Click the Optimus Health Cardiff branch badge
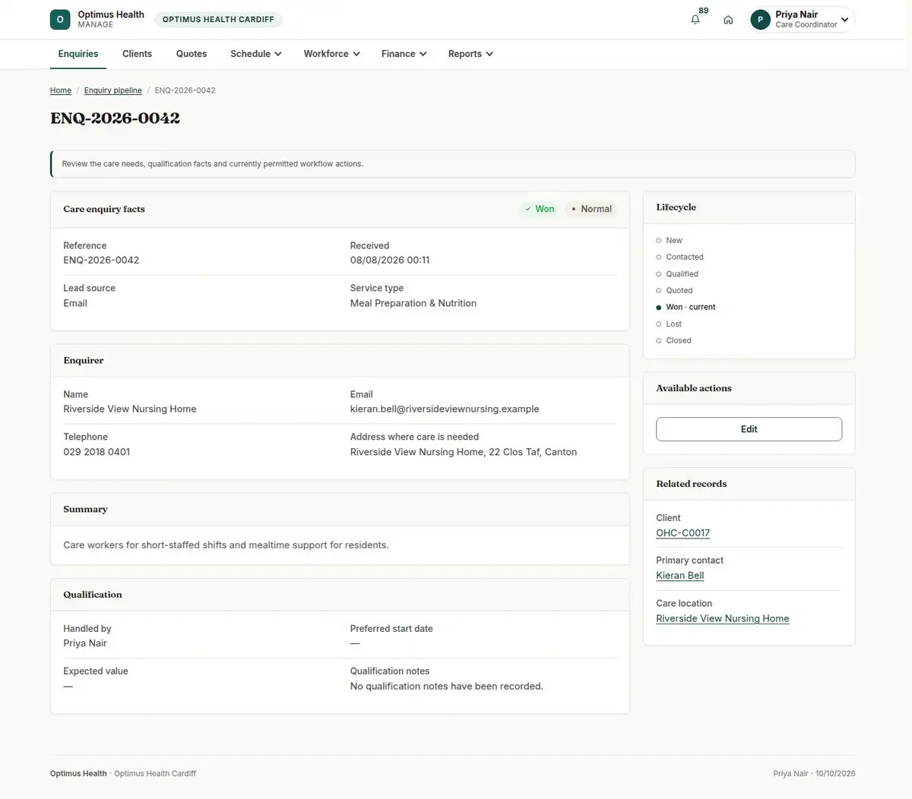Screen dimensions: 912x799 coord(218,20)
